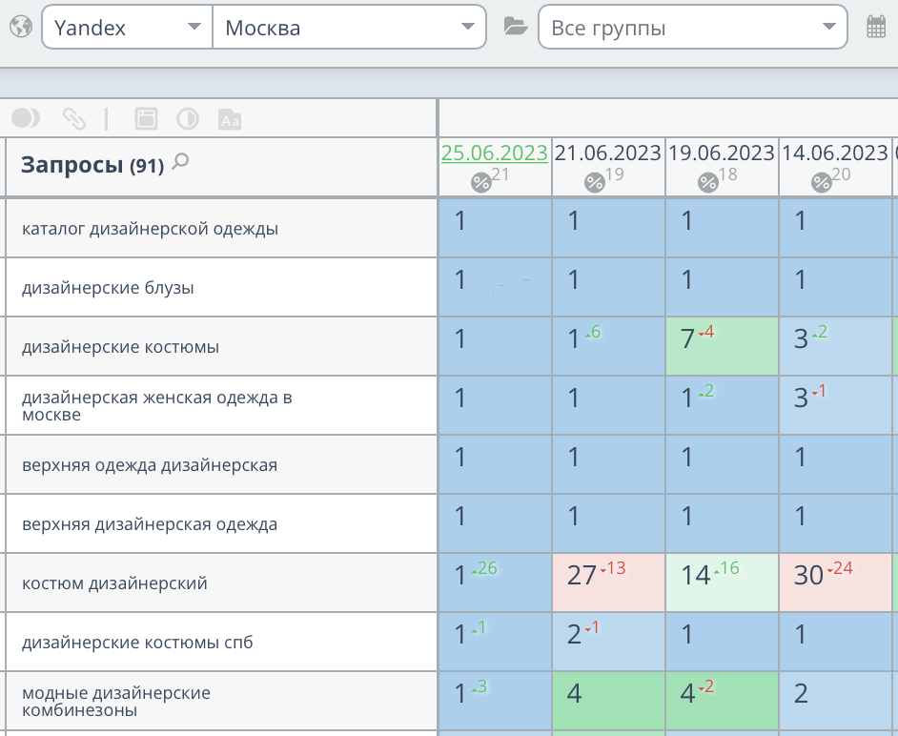
Task: Click the link chain icon in toolbar
Action: (x=73, y=119)
